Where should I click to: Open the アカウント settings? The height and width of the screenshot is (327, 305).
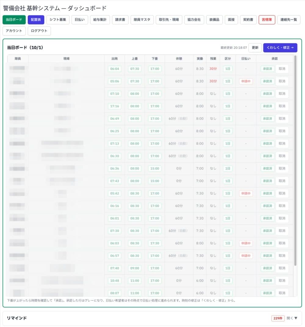tap(14, 31)
